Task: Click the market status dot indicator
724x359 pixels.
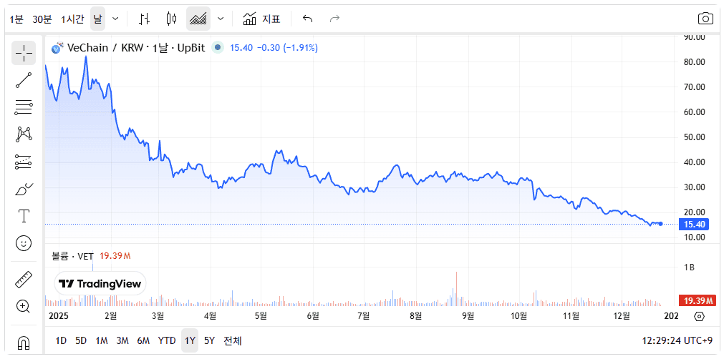Action: click(218, 47)
